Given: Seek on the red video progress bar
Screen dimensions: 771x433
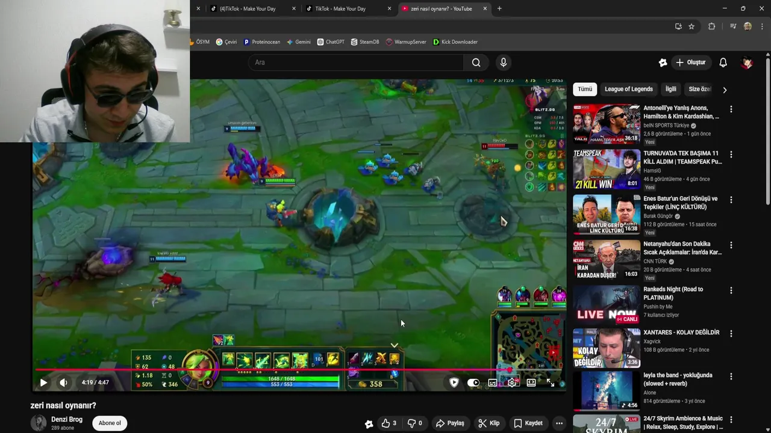Looking at the screenshot, I should tap(299, 370).
